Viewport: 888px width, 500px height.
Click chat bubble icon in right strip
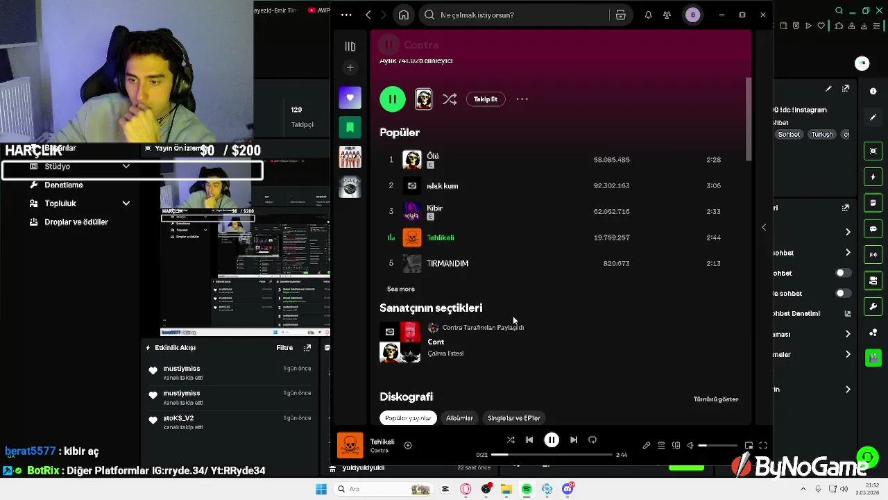[873, 229]
